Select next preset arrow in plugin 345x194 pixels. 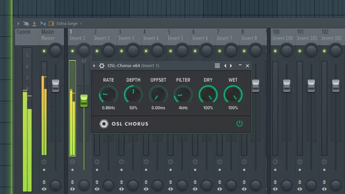pos(231,66)
